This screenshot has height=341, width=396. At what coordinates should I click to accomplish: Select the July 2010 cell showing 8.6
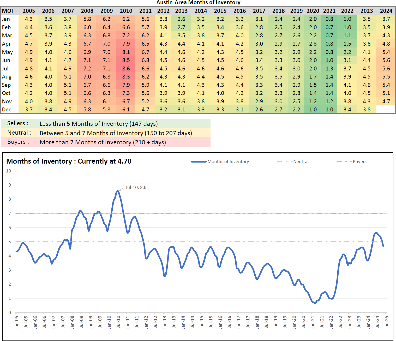point(126,69)
